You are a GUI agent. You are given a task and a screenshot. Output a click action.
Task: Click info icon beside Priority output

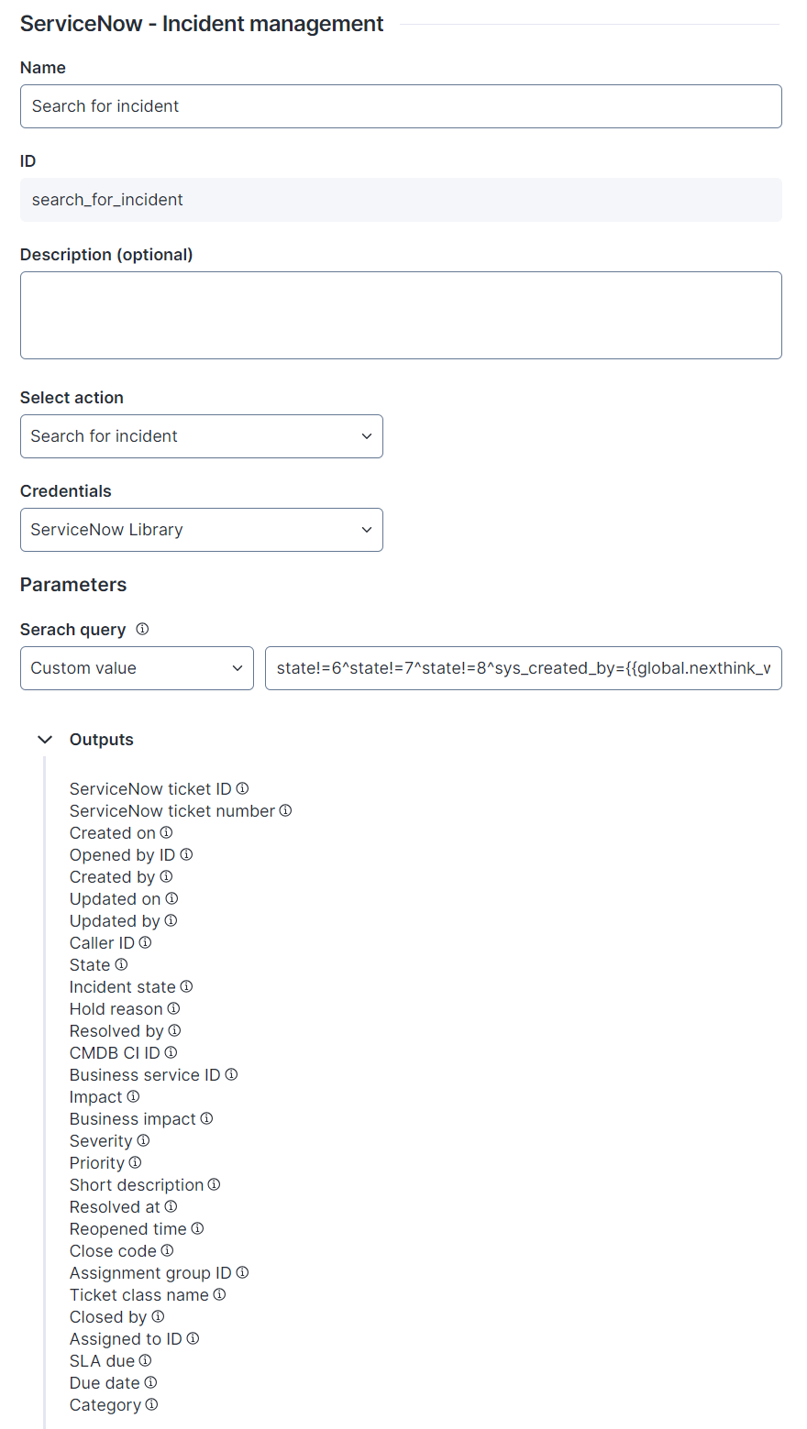tap(135, 1162)
